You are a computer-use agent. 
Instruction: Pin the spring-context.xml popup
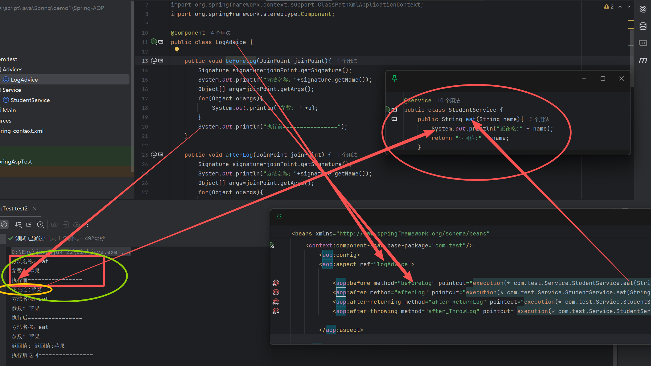pyautogui.click(x=279, y=217)
